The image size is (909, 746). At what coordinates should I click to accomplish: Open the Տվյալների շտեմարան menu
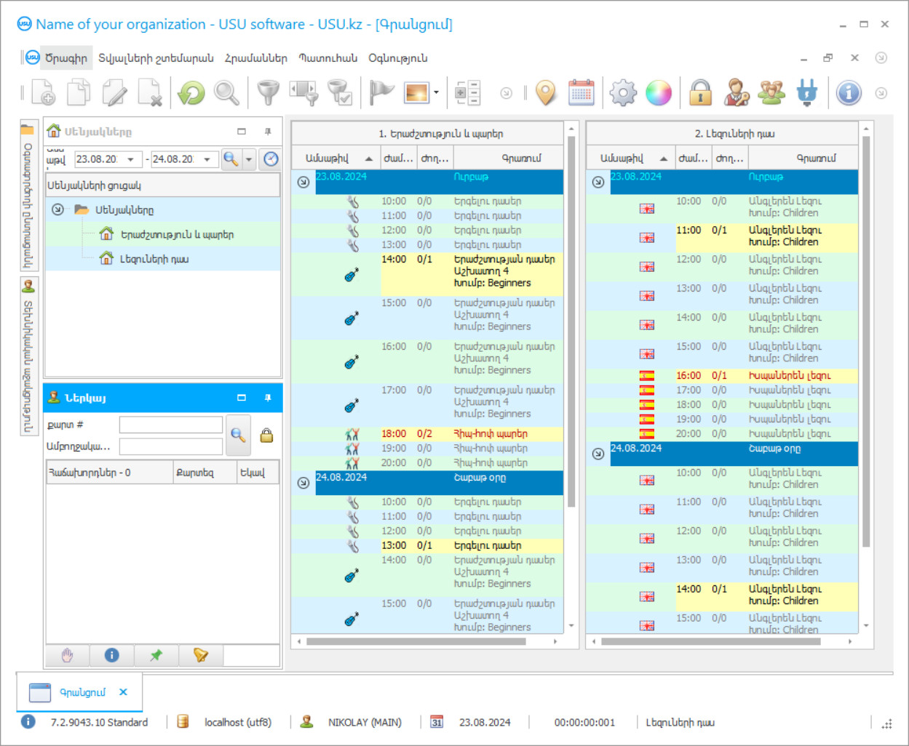point(156,58)
